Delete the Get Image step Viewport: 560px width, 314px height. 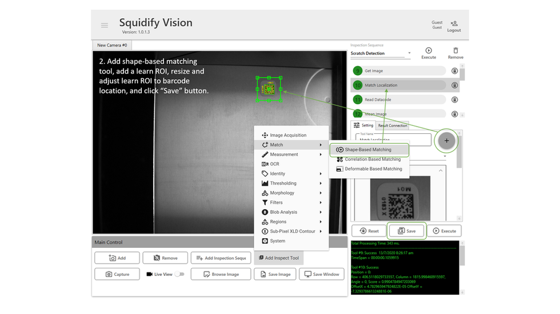454,71
